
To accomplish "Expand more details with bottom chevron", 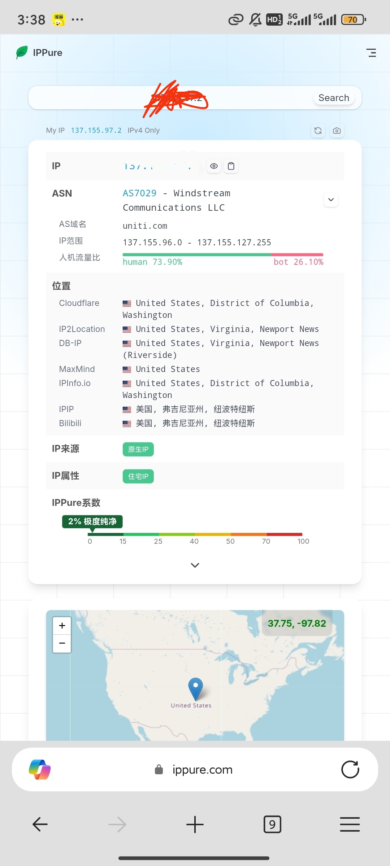I will [195, 565].
